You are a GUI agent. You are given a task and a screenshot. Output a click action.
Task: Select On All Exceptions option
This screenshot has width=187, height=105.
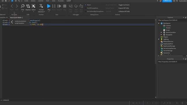tap(86, 8)
